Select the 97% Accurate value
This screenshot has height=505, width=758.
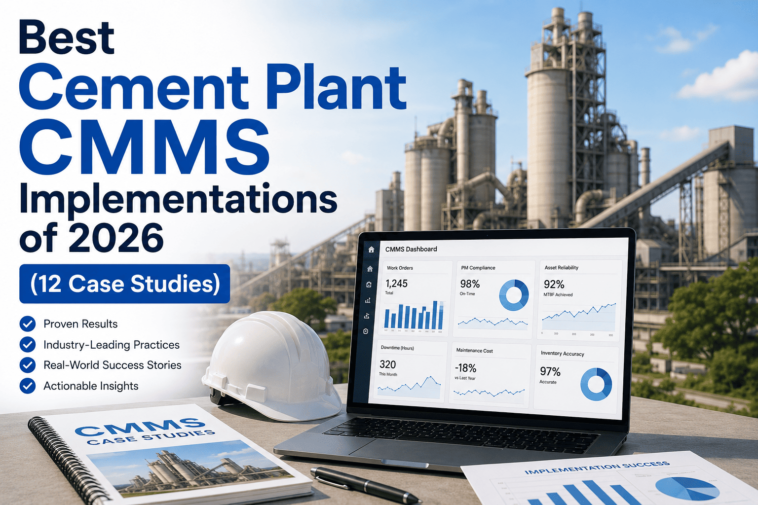click(x=550, y=371)
